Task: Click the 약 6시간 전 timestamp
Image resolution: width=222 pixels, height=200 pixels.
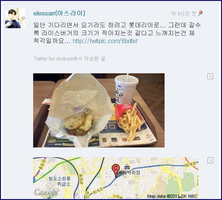Action: (x=183, y=14)
